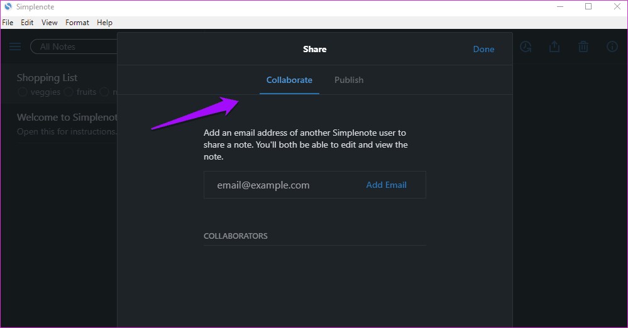The image size is (628, 328).
Task: Open the Edit menu
Action: coord(27,23)
